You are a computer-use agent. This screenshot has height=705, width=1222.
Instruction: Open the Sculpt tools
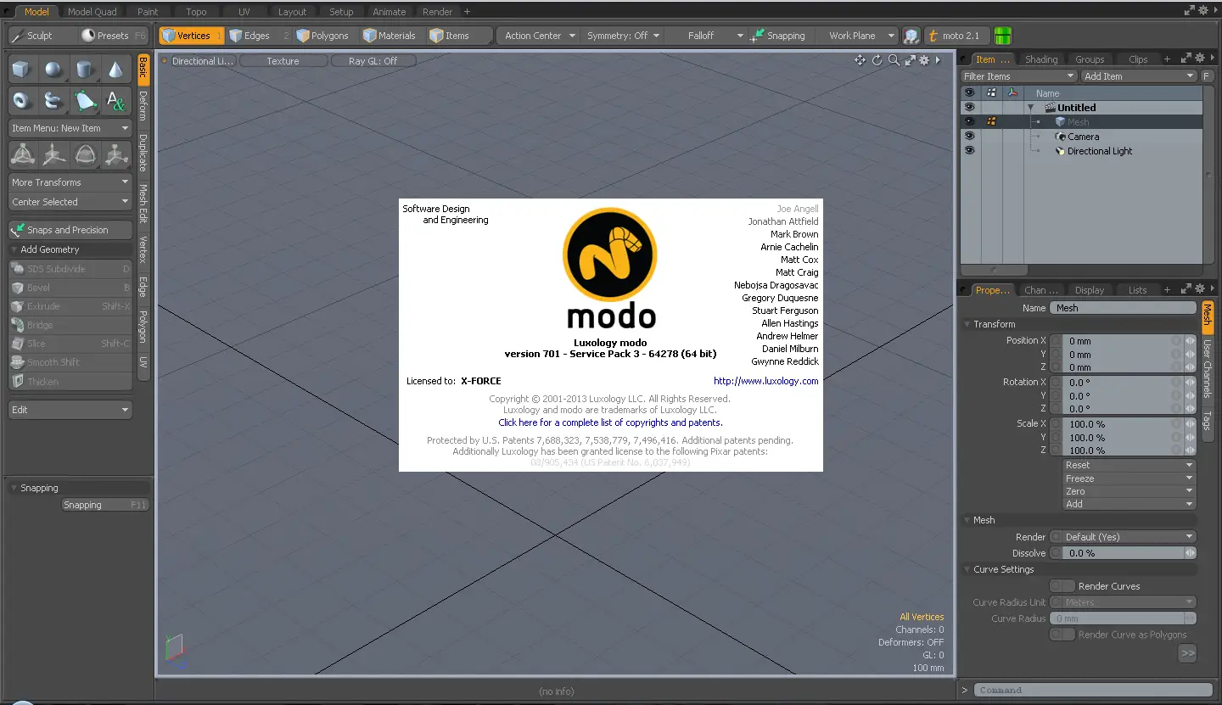(39, 36)
